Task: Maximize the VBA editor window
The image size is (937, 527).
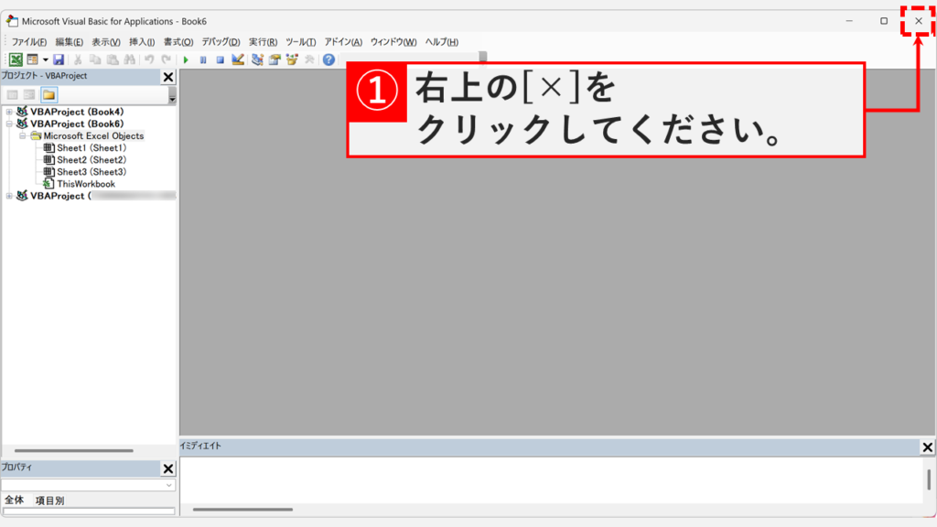Action: (x=884, y=21)
